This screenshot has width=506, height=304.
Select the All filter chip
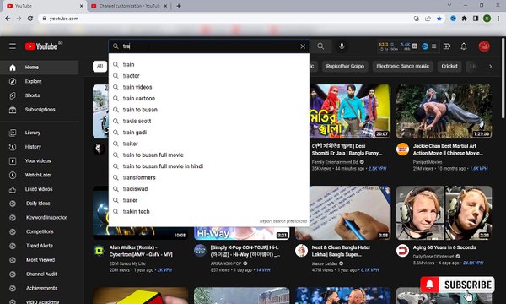[100, 66]
